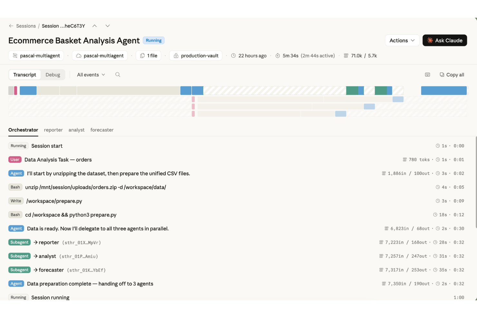Image resolution: width=477 pixels, height=318 pixels.
Task: Click Copy all
Action: click(x=452, y=75)
